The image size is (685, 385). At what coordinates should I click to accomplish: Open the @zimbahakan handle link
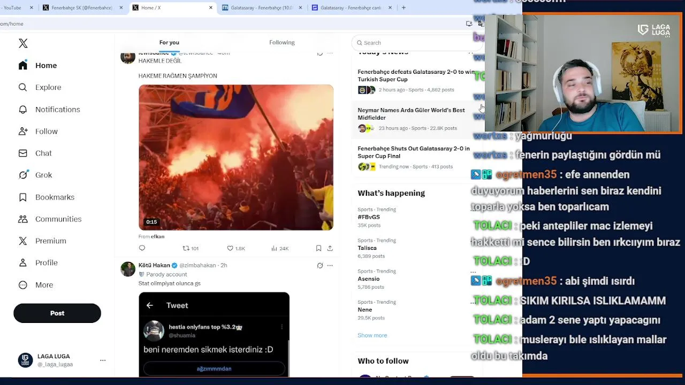pos(197,265)
